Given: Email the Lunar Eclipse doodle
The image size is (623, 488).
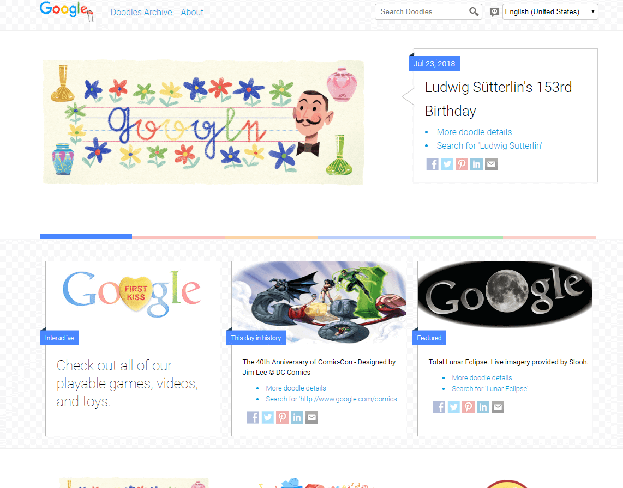Looking at the screenshot, I should (x=498, y=407).
